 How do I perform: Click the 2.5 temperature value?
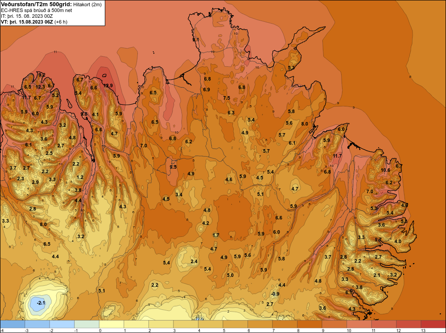49,153
